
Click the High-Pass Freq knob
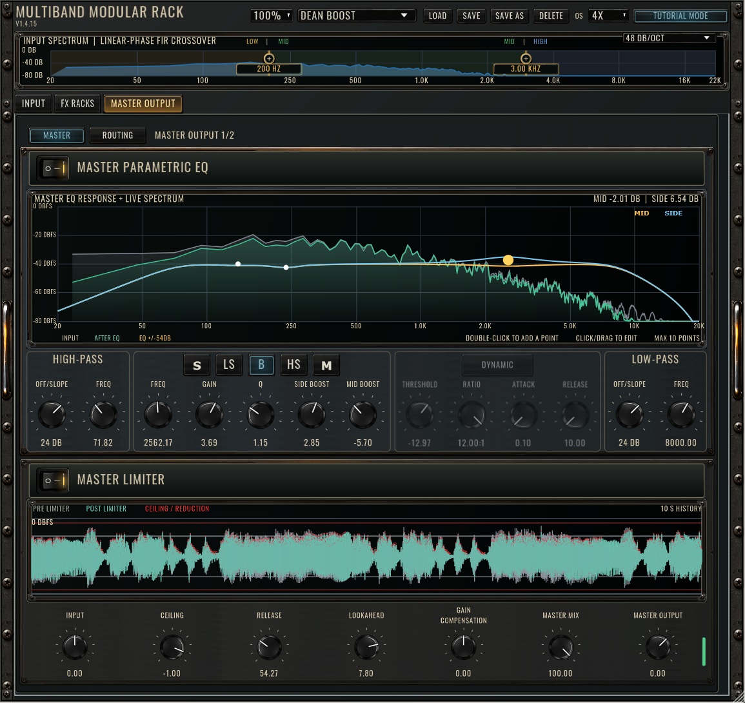[103, 413]
